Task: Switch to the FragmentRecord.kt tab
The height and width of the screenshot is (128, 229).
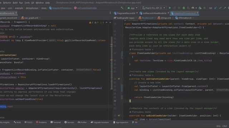Action: [126, 13]
